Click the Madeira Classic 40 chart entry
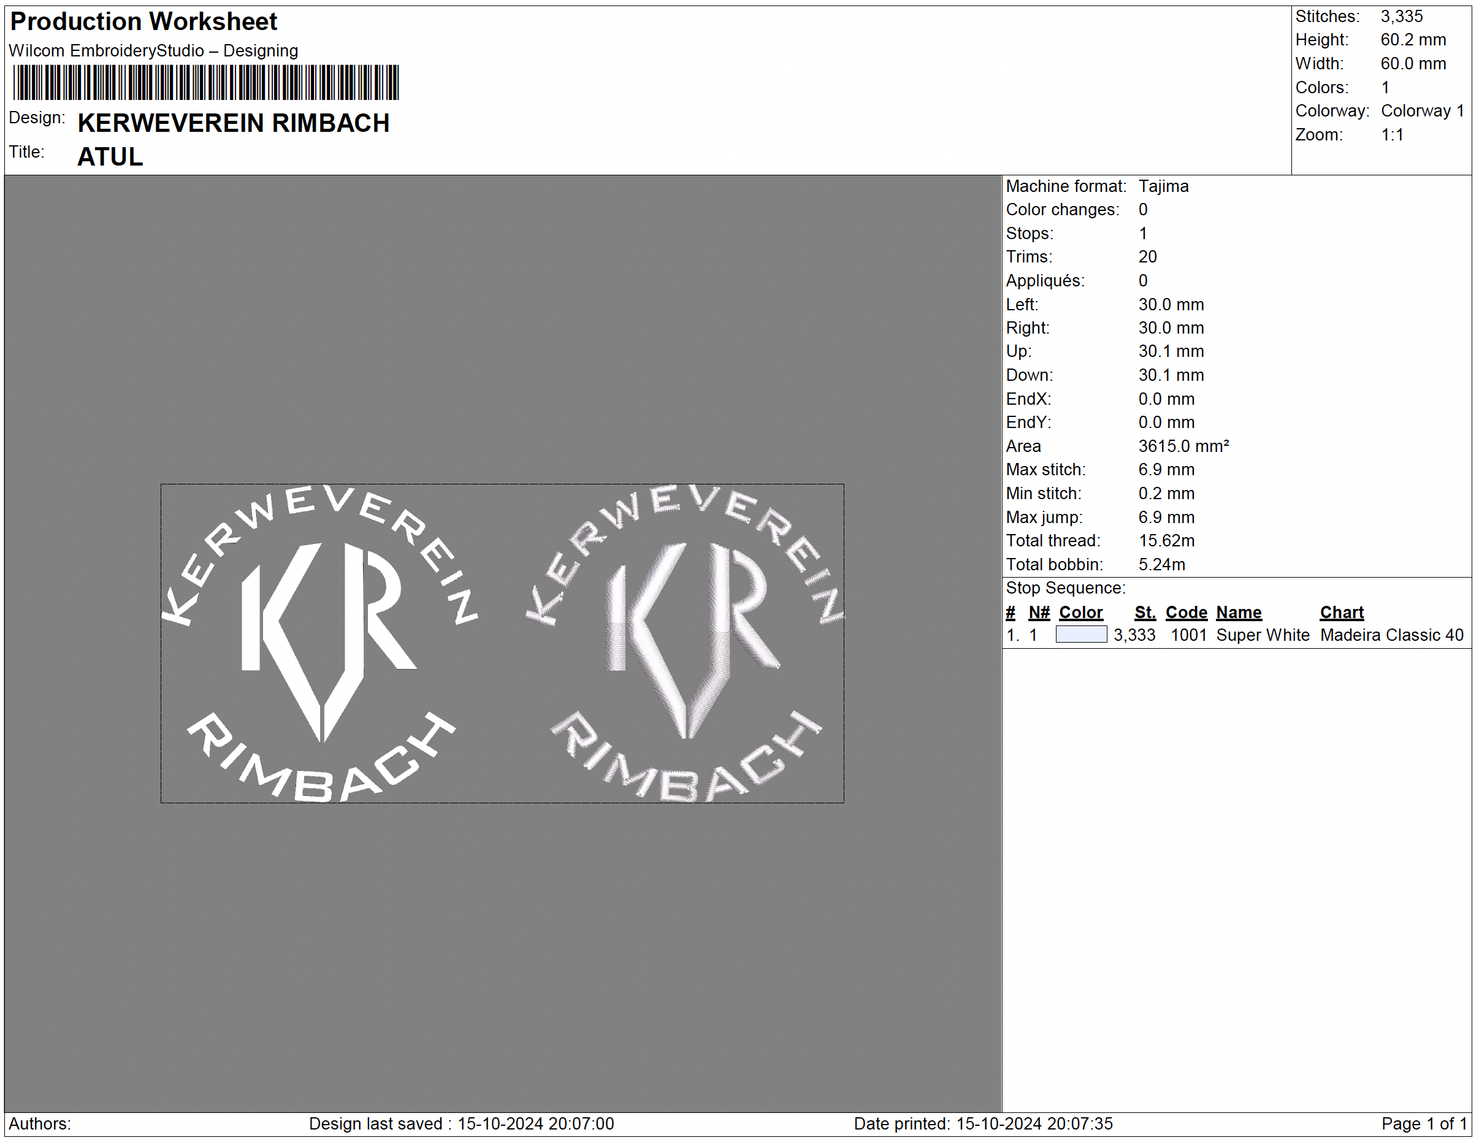The height and width of the screenshot is (1143, 1479). tap(1391, 635)
